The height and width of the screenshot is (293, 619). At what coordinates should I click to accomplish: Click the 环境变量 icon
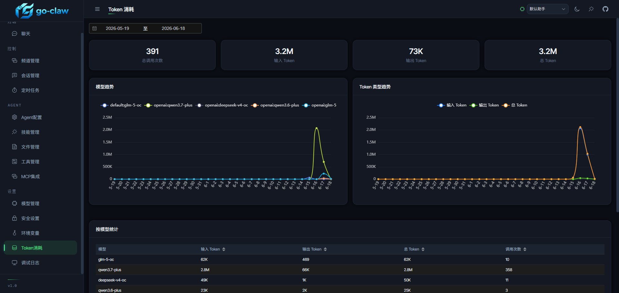[15, 233]
